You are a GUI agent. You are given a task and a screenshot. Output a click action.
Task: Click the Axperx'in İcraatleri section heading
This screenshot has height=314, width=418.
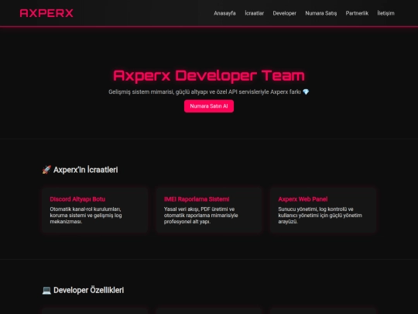[86, 170]
